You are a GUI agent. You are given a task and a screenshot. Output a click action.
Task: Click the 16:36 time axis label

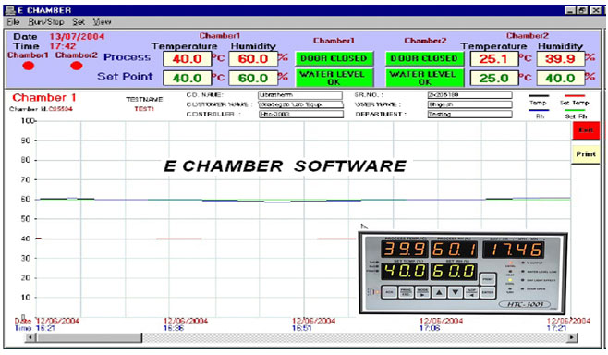pos(174,328)
